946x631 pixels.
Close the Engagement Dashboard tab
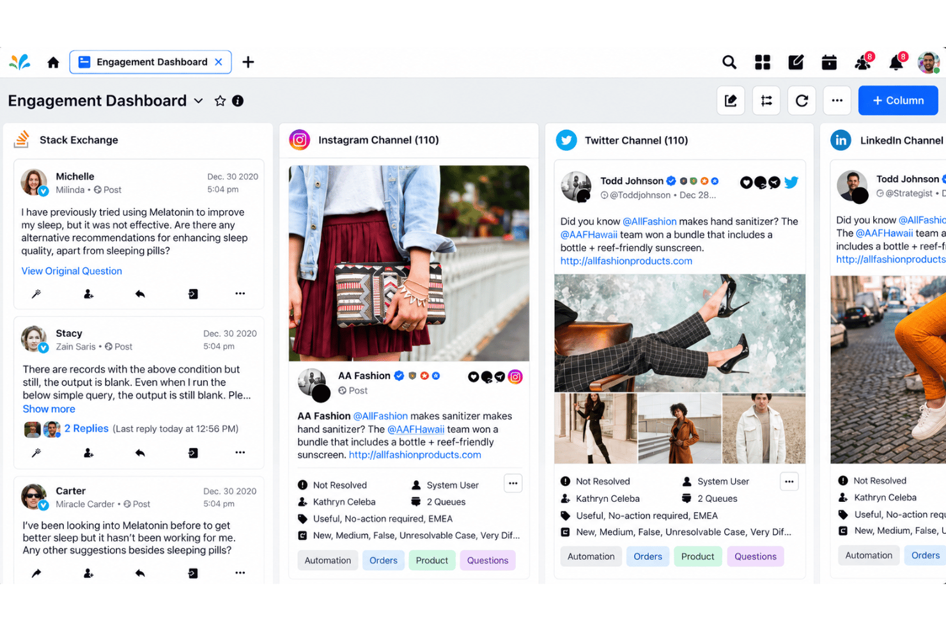pyautogui.click(x=219, y=62)
